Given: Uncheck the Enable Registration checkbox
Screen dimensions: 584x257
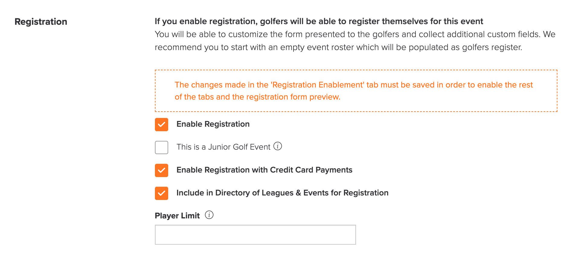Looking at the screenshot, I should point(162,125).
